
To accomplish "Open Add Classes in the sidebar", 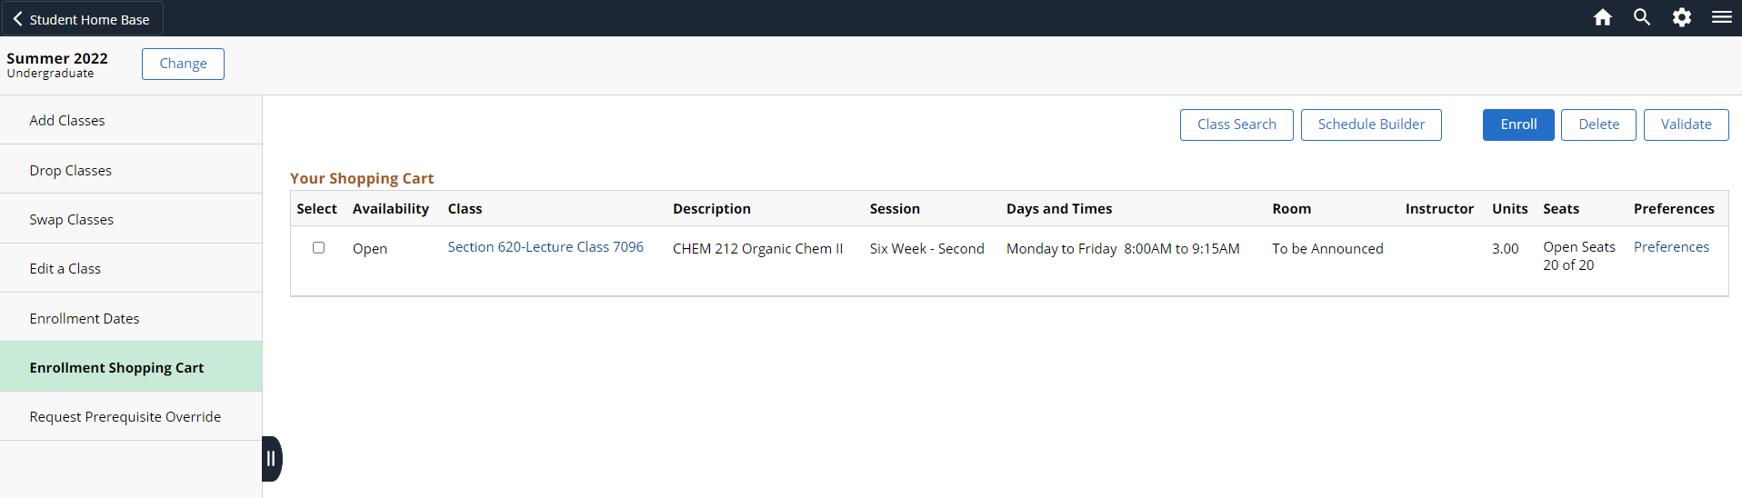I will click(x=67, y=121).
